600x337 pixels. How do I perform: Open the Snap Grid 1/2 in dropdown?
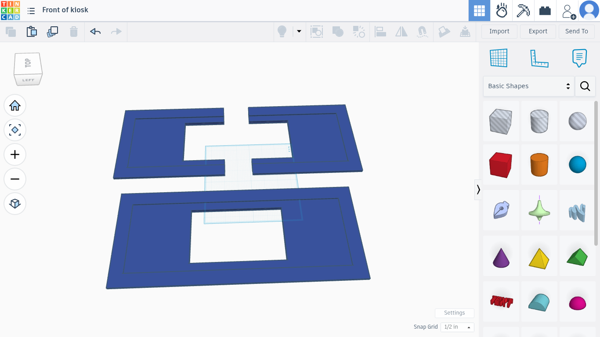pyautogui.click(x=457, y=327)
